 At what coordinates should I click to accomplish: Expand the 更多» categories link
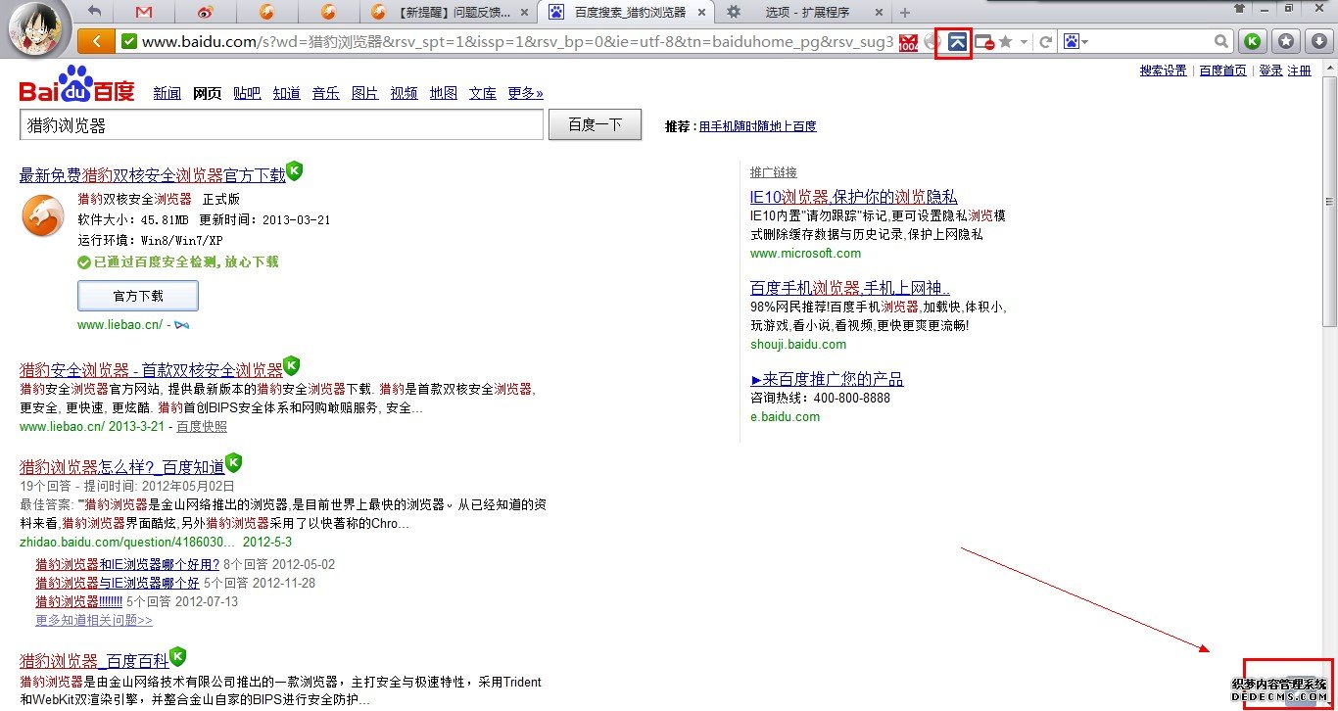point(526,93)
